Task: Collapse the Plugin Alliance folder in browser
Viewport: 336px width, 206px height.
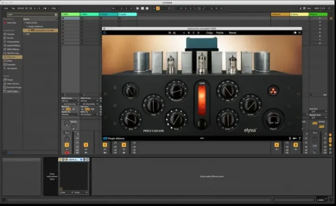Action: click(26, 26)
